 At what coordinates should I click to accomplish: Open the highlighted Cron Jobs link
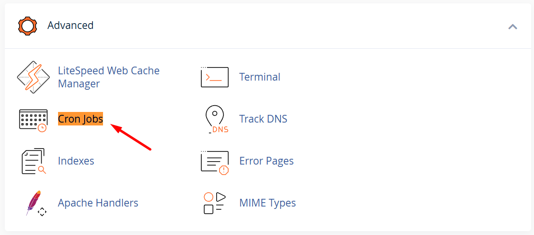[80, 119]
